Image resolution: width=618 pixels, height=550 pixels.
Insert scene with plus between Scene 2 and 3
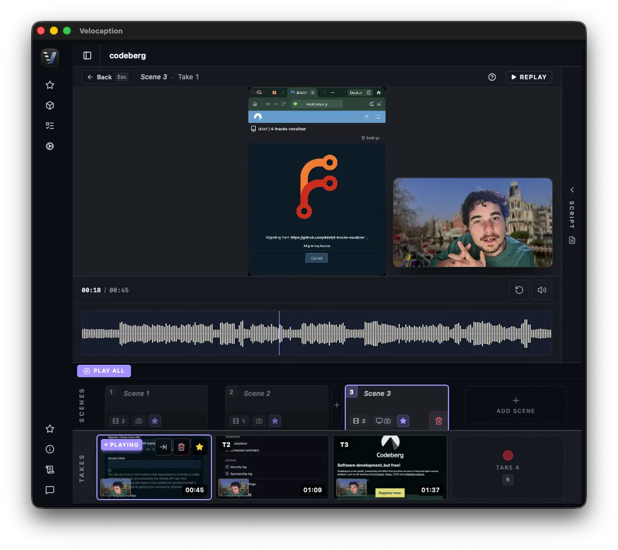click(x=337, y=405)
